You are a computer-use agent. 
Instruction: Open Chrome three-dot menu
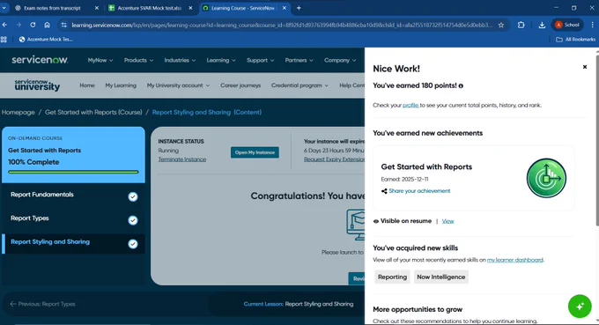click(x=593, y=25)
